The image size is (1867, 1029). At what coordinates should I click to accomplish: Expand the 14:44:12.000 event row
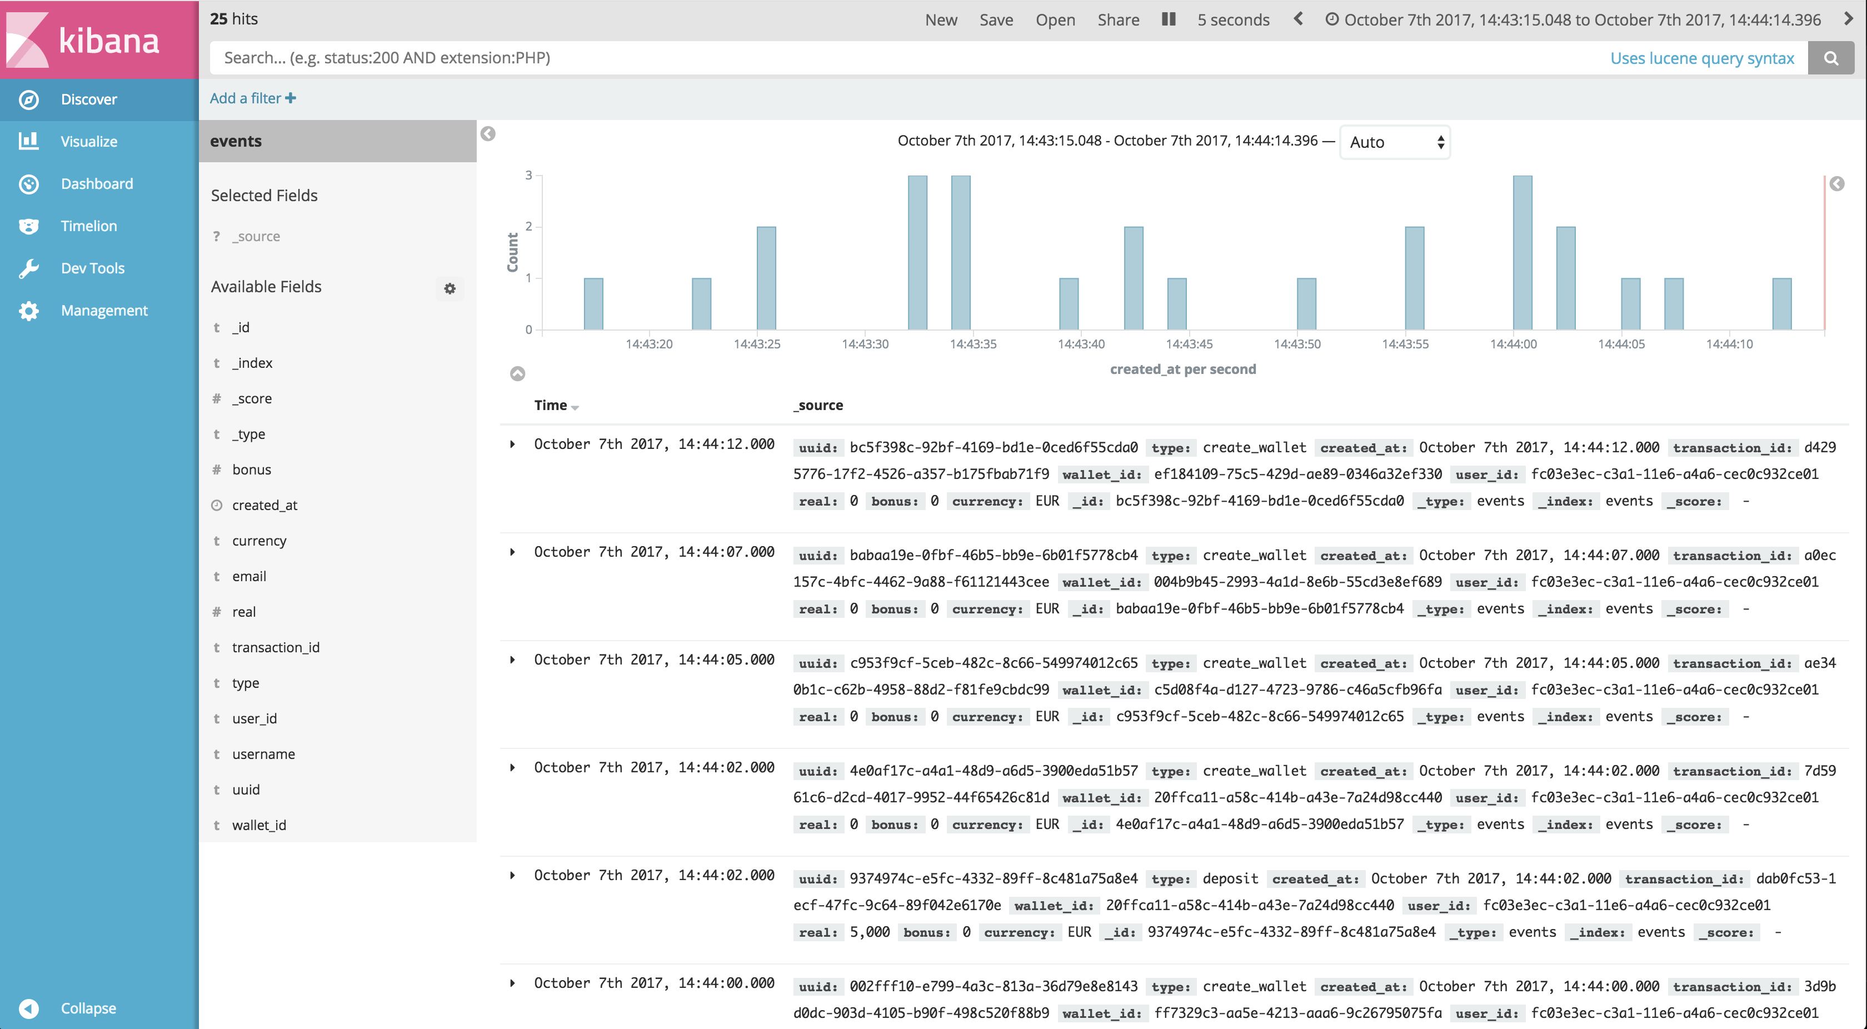click(x=512, y=444)
